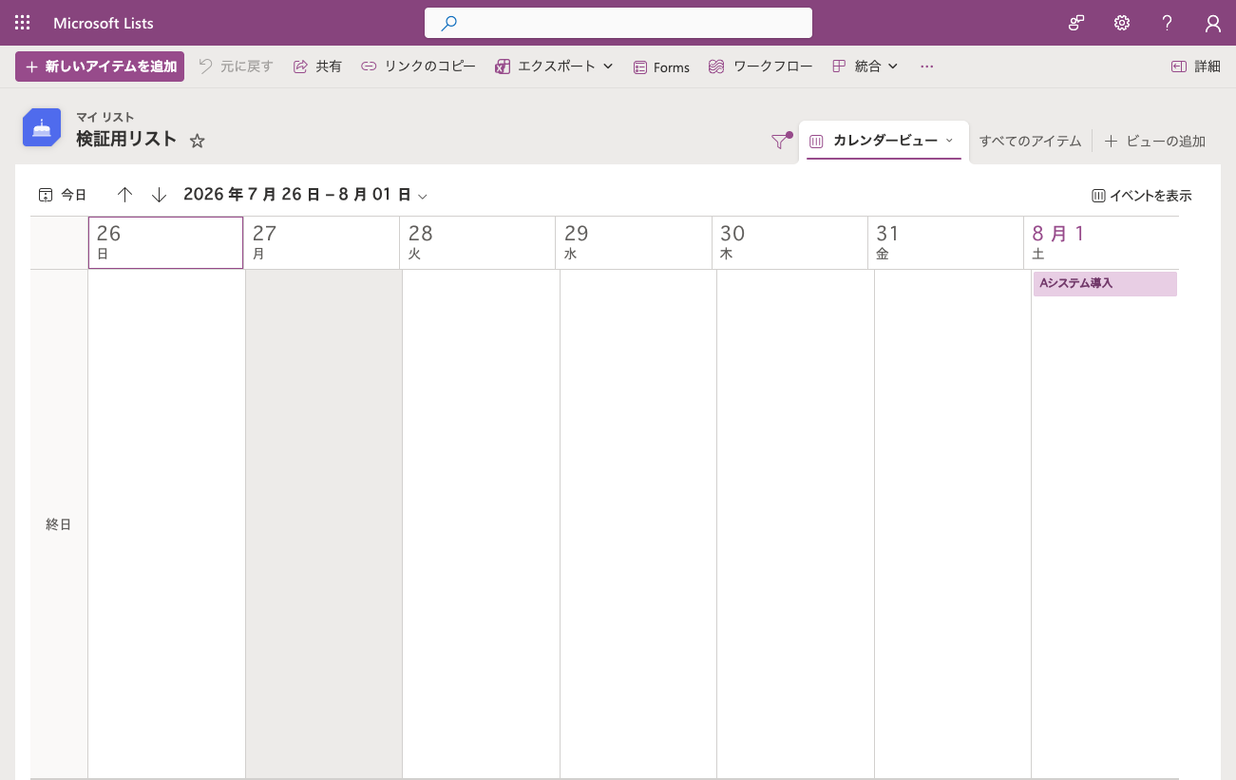The width and height of the screenshot is (1236, 780).
Task: Open the help question mark icon
Action: [1168, 23]
